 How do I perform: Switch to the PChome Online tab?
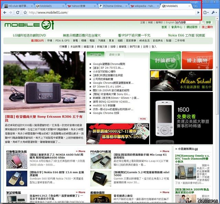[112, 6]
